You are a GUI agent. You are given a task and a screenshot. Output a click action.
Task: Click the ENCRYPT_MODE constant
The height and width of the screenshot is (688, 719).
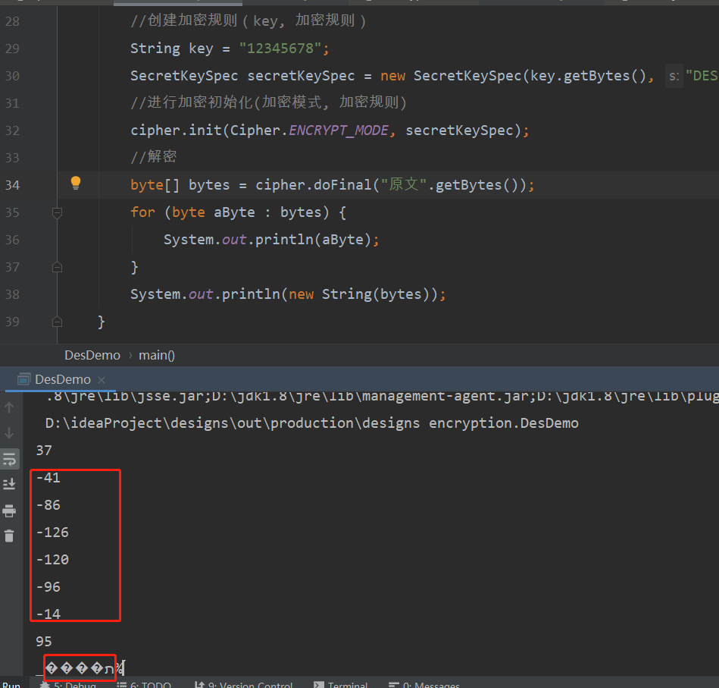(x=339, y=130)
